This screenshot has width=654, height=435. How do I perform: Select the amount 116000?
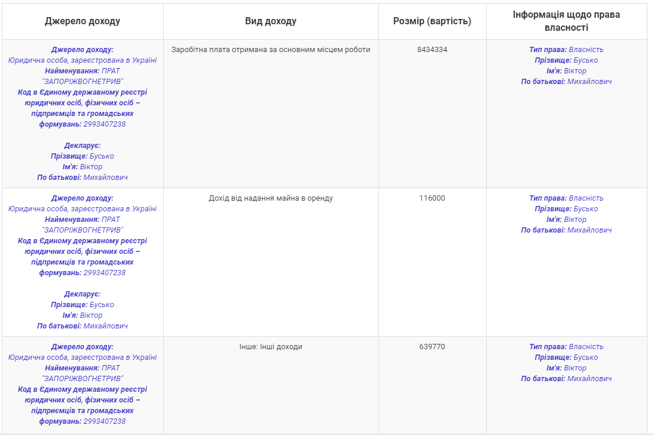coord(432,198)
